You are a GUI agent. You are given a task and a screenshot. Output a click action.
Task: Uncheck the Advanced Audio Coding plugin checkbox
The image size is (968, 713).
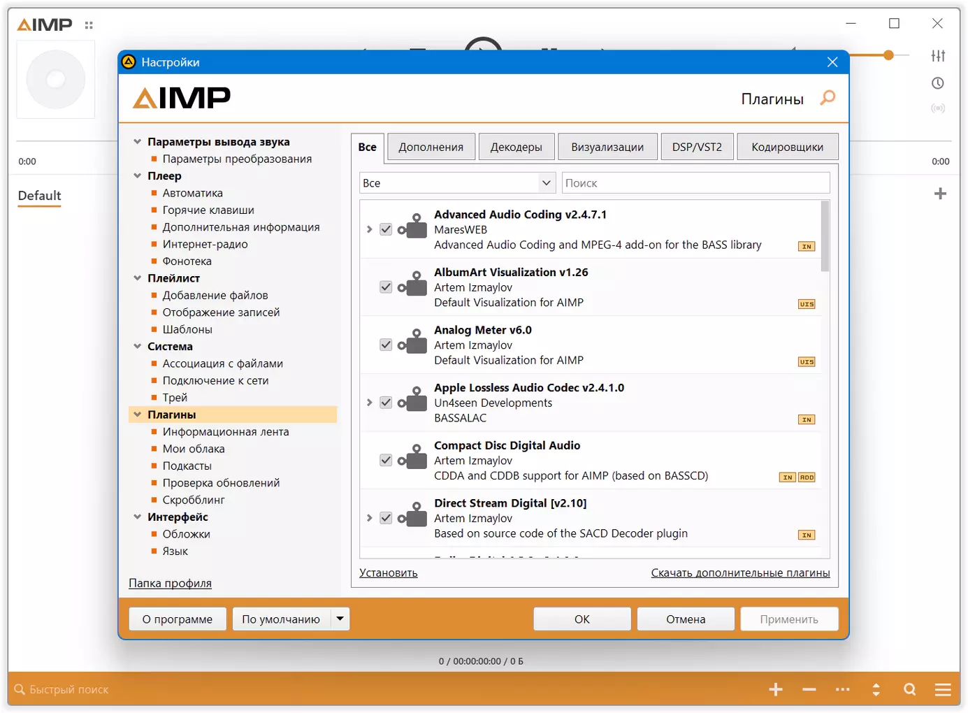[386, 229]
